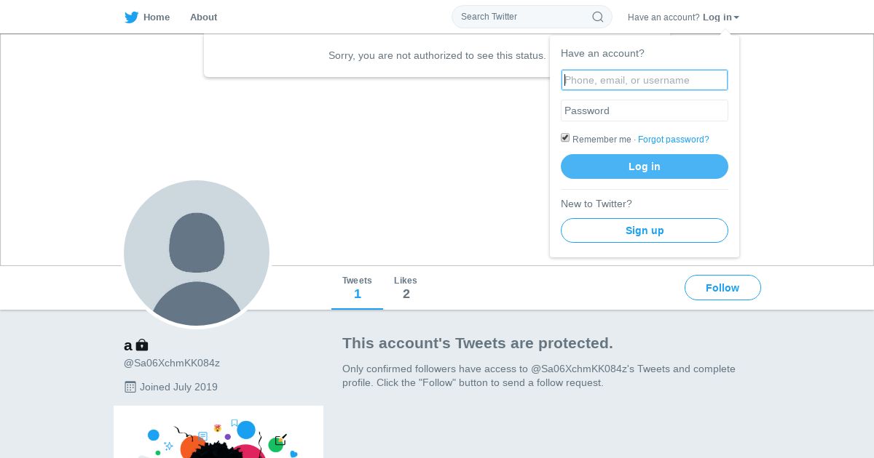Image resolution: width=874 pixels, height=458 pixels.
Task: Switch to the Likes tab
Action: (x=406, y=288)
